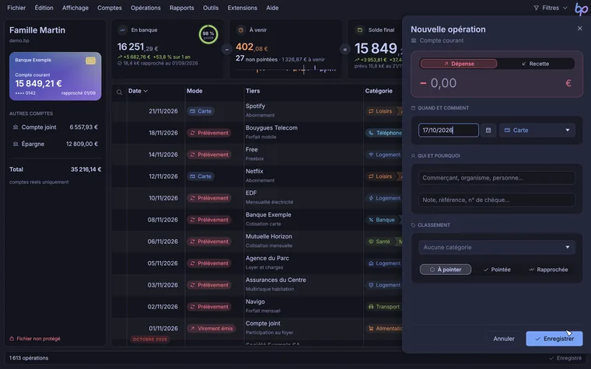
Task: Click the Commerçant, organisme, personne field
Action: click(497, 178)
